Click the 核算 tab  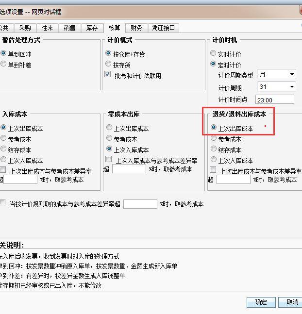click(114, 28)
